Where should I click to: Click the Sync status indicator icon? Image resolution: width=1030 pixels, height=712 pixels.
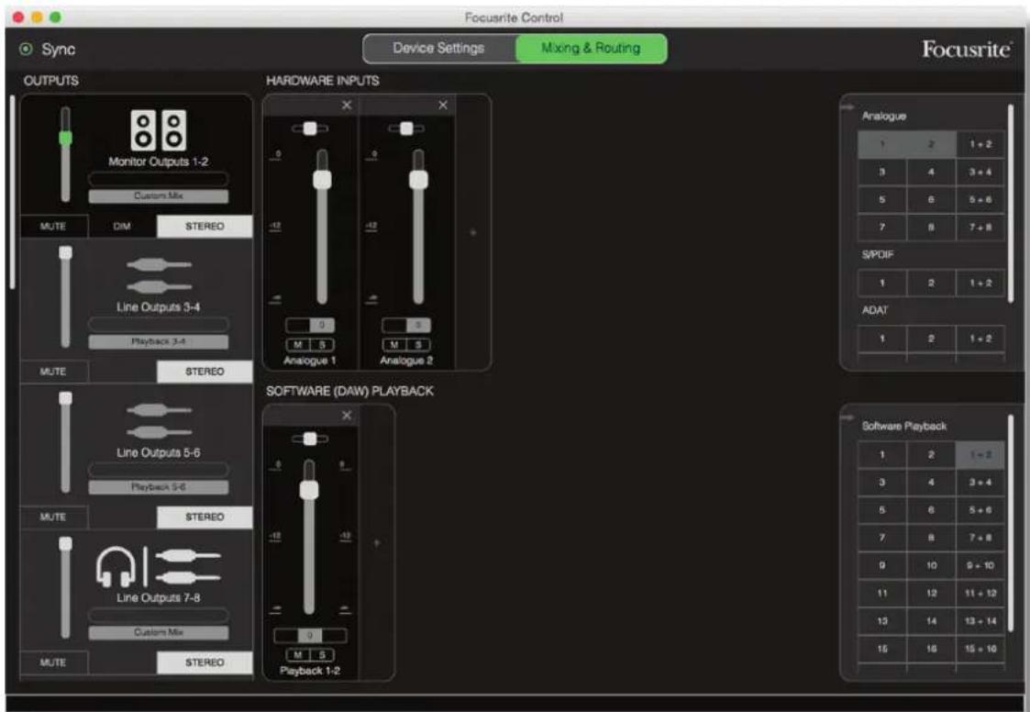26,49
